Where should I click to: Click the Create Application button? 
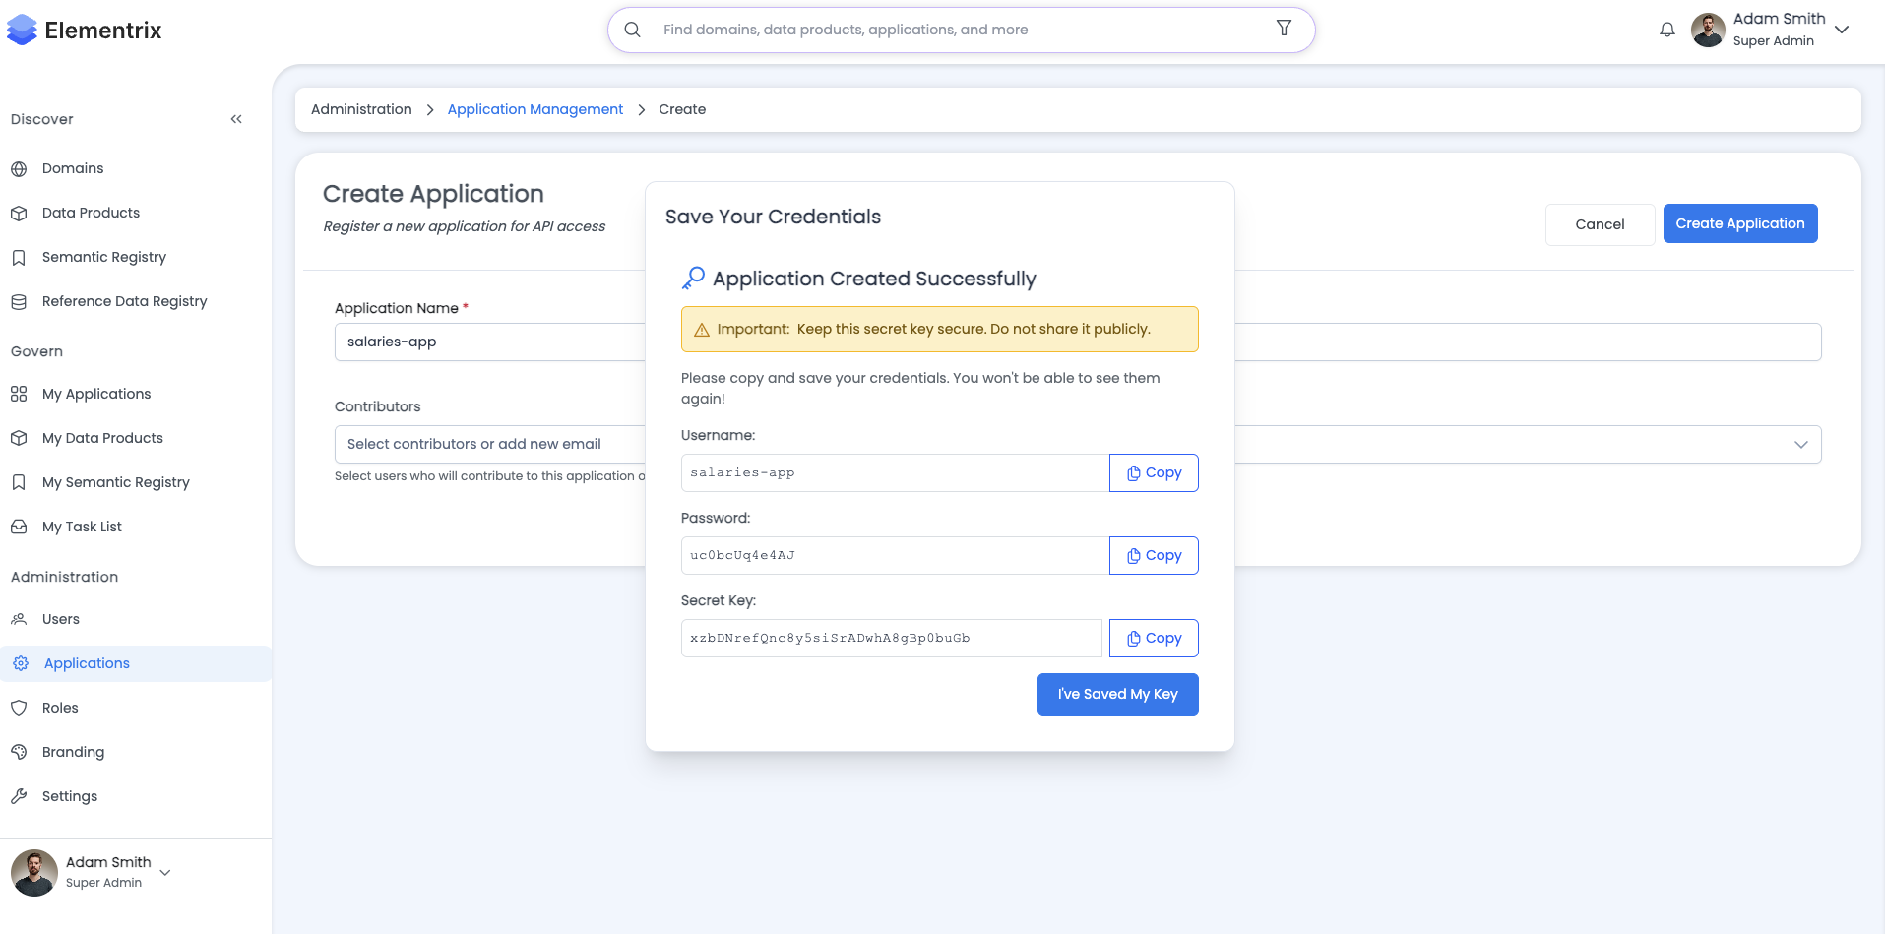pos(1739,223)
